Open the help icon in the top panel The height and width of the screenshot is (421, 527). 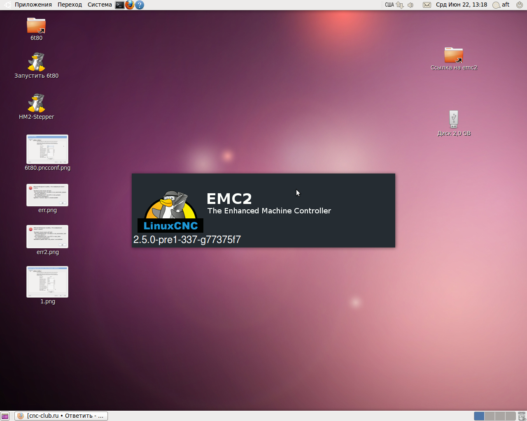pyautogui.click(x=140, y=5)
